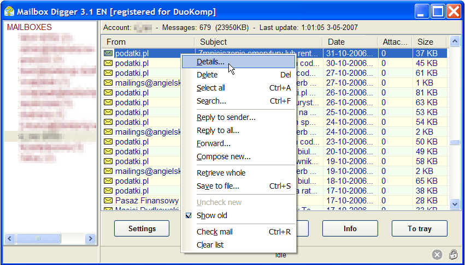
Task: Choose Compose new... menu entry
Action: (238, 156)
